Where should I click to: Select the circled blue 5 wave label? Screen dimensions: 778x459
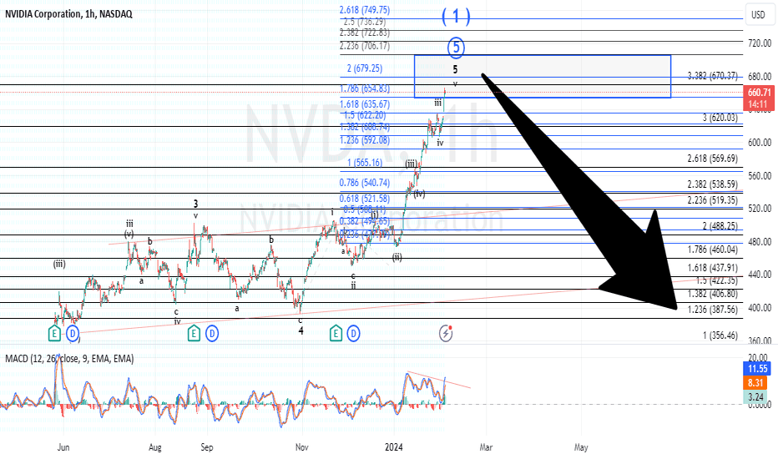coord(456,48)
